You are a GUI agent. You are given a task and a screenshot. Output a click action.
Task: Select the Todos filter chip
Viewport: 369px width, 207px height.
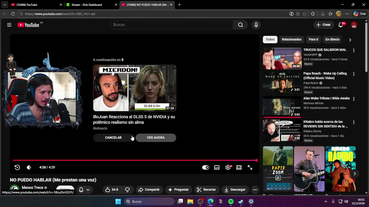270,39
